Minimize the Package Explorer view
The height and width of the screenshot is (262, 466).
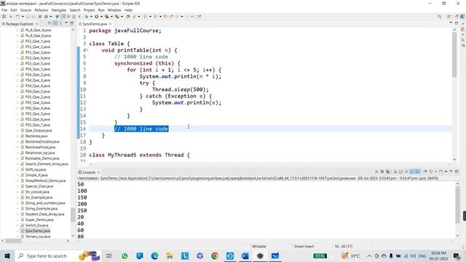point(66,23)
